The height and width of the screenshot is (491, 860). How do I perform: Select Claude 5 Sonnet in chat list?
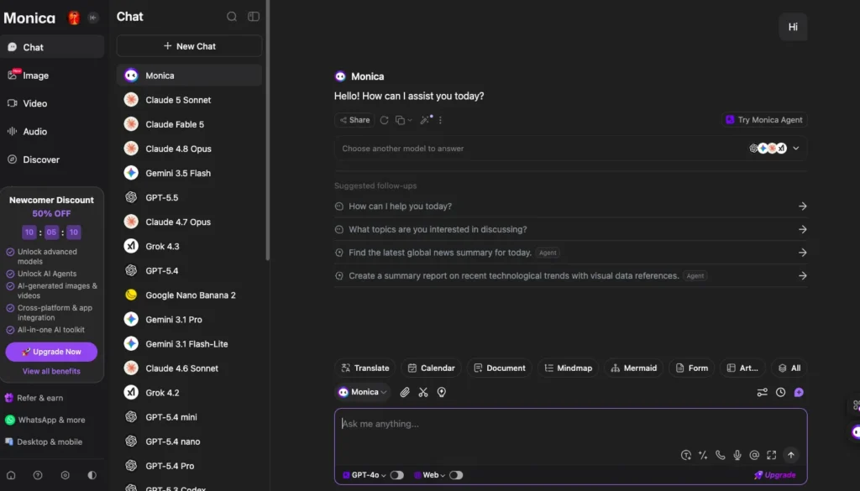tap(189, 100)
